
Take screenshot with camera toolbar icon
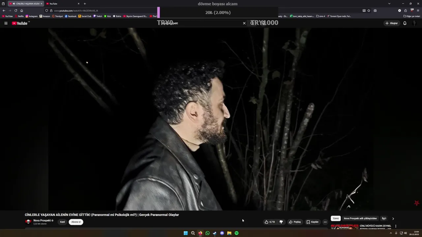pyautogui.click(x=375, y=11)
